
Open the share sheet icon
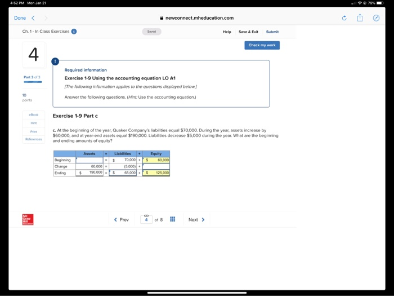(x=360, y=17)
